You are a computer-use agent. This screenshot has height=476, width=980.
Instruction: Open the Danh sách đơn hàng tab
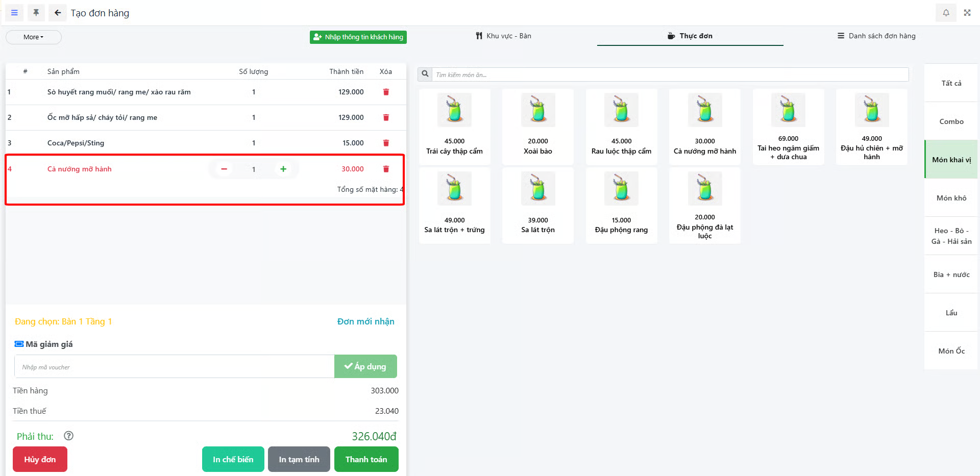(x=876, y=36)
